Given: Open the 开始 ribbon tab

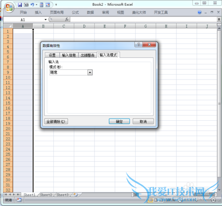Looking at the screenshot, I should [23, 12].
